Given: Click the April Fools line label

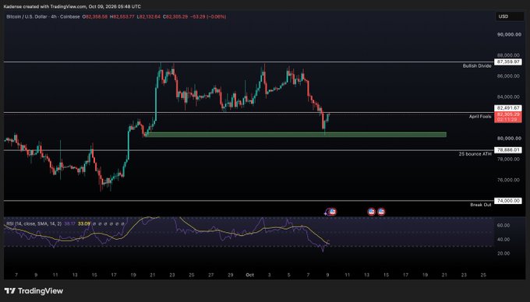Looking at the screenshot, I should coord(480,117).
